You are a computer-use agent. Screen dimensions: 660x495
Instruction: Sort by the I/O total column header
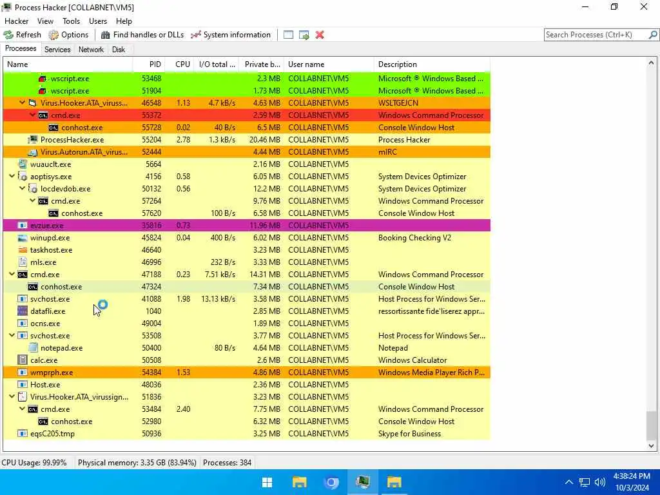(x=217, y=64)
